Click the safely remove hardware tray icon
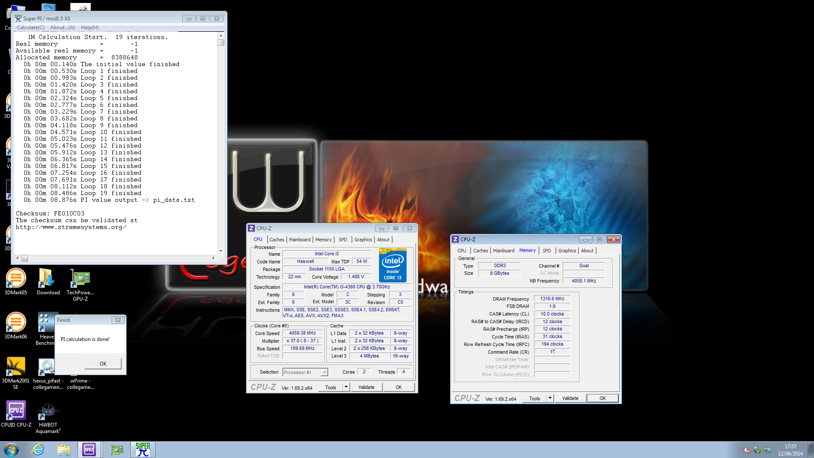The image size is (814, 458). [x=757, y=450]
